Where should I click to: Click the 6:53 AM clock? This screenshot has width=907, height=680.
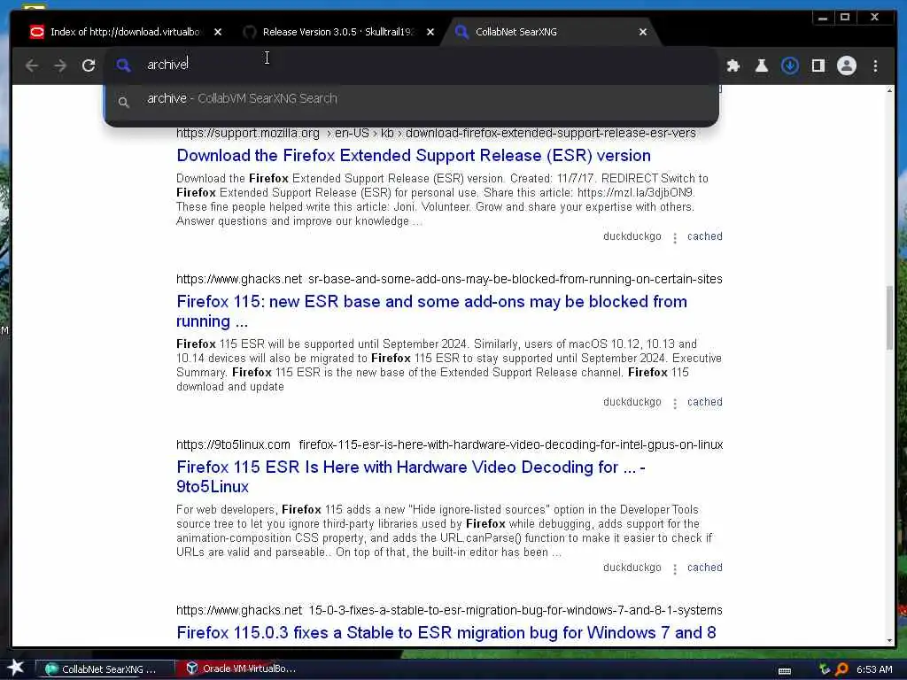(874, 669)
